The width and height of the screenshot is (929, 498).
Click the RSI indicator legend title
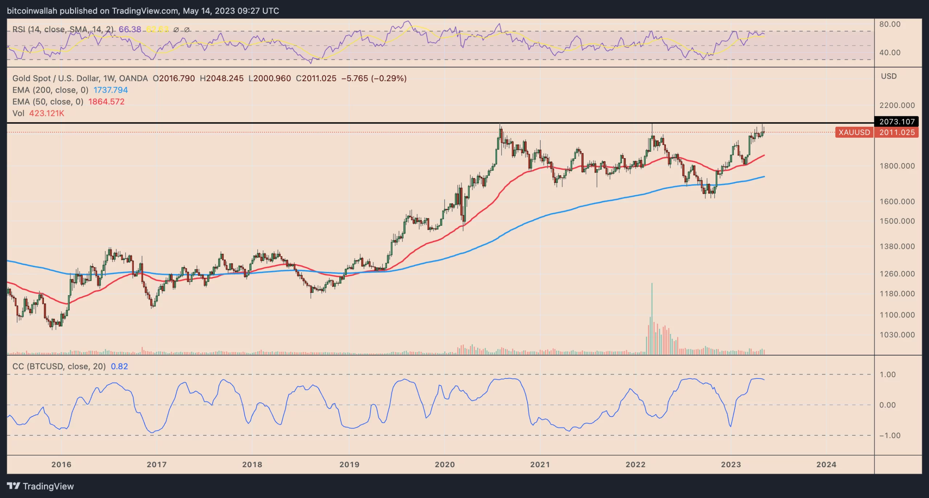[62, 29]
